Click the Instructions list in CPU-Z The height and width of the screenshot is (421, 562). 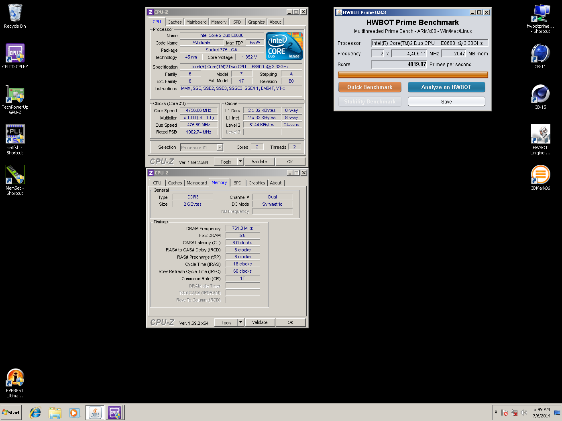click(241, 91)
